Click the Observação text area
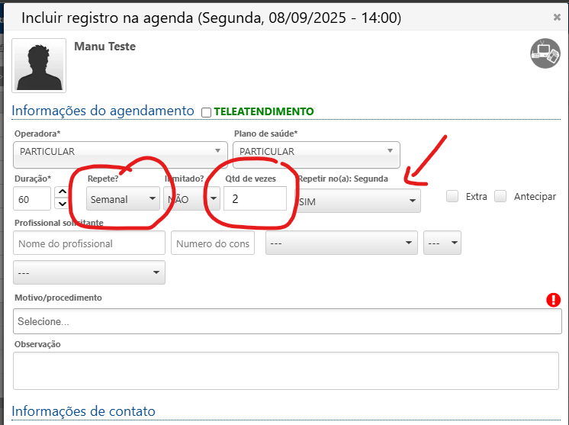Screen dimensions: 569x425 click(x=286, y=371)
